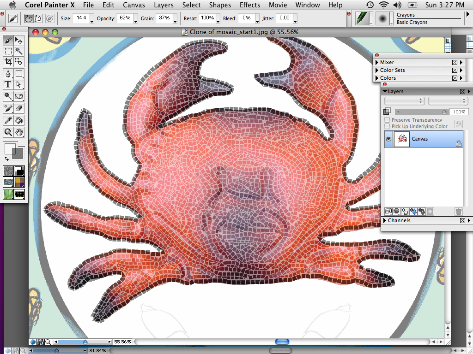Image resolution: width=473 pixels, height=354 pixels.
Task: Hide the Canvas layer eye icon
Action: pos(388,139)
